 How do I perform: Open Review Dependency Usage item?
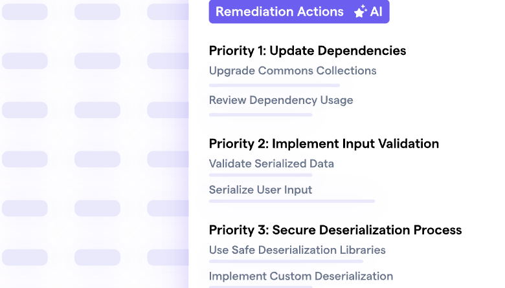click(281, 100)
